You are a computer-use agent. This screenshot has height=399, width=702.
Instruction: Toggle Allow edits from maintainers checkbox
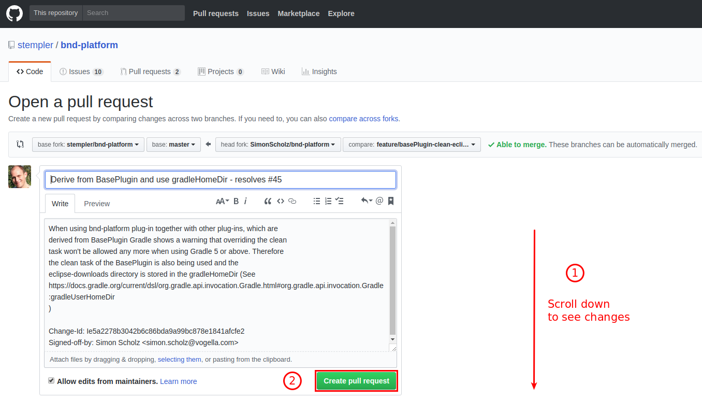51,380
